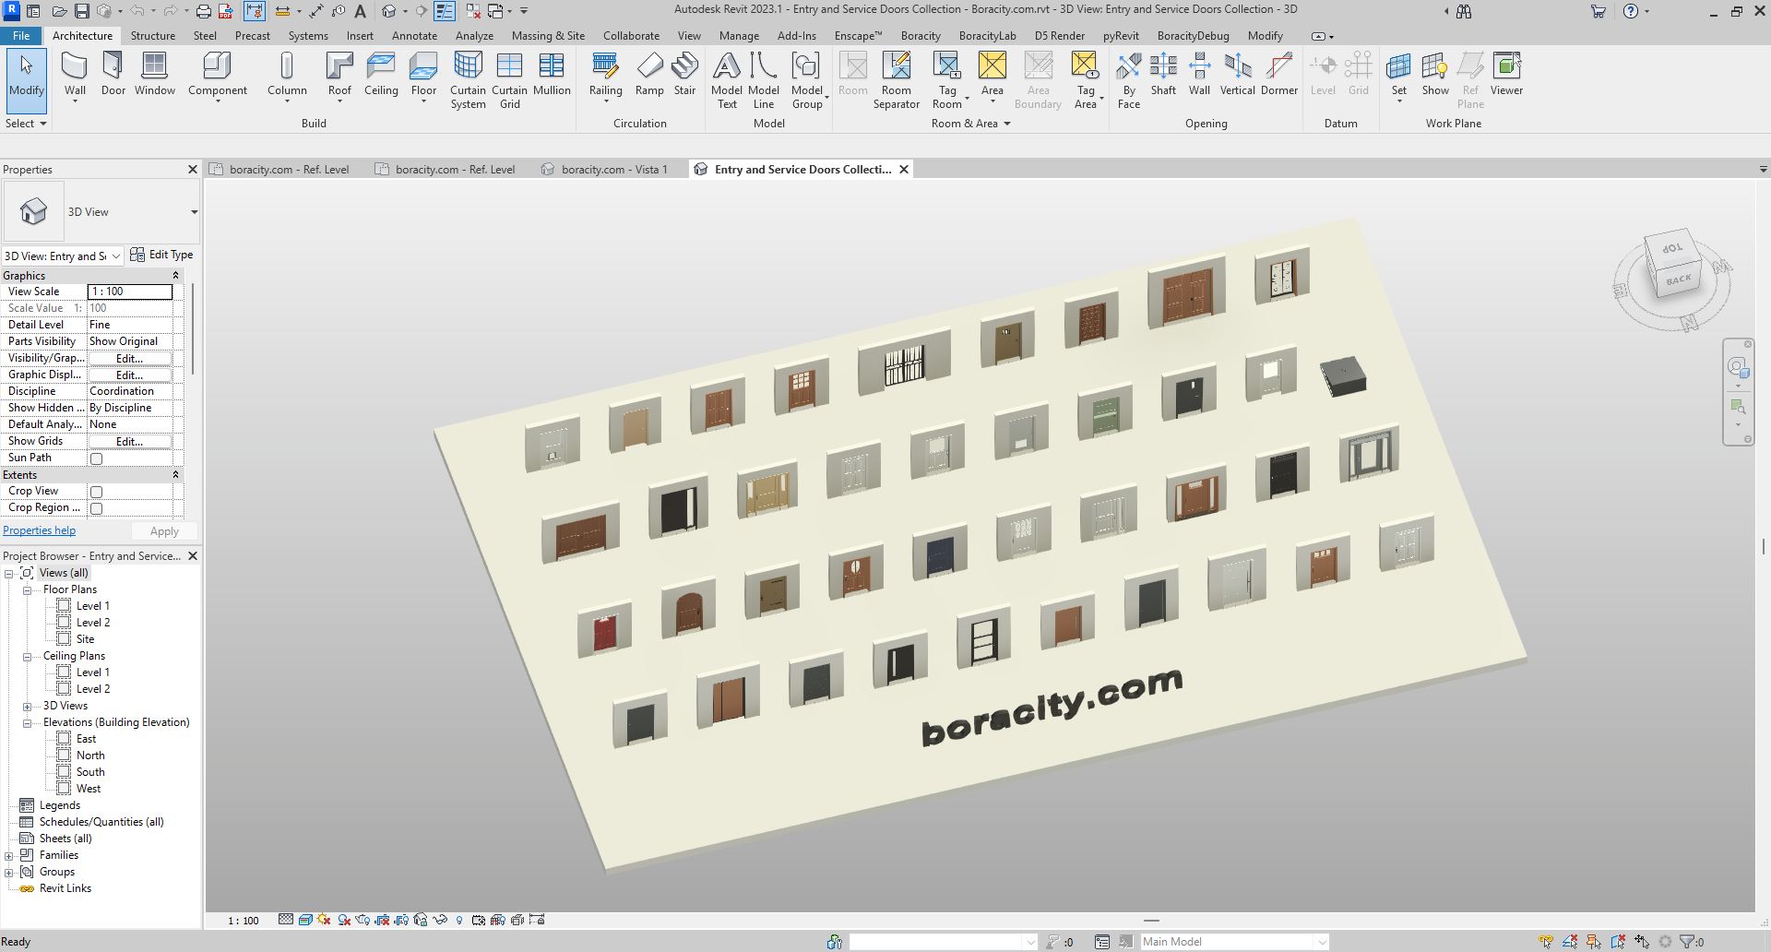1771x952 pixels.
Task: Click the 1 : 100 scale in view control bar
Action: click(x=244, y=921)
